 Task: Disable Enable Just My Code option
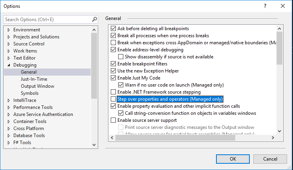[113, 78]
